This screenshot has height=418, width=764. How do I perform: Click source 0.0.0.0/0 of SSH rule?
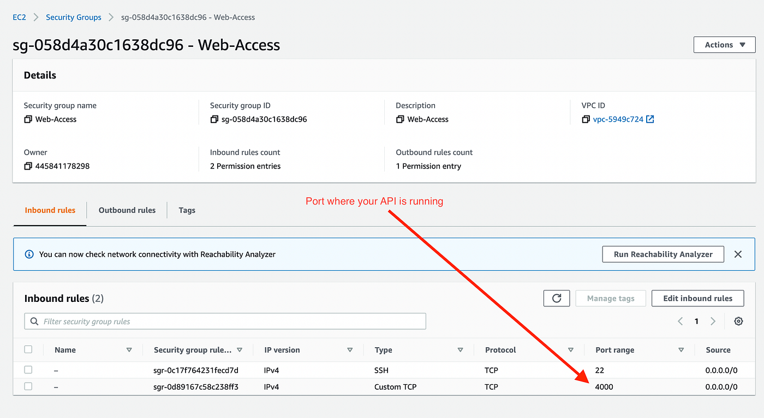point(721,370)
